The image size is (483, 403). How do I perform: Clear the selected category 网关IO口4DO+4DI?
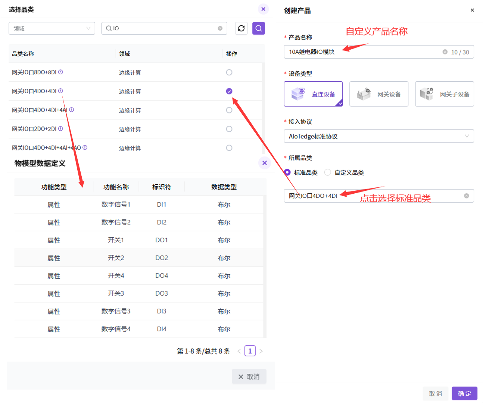tap(466, 196)
